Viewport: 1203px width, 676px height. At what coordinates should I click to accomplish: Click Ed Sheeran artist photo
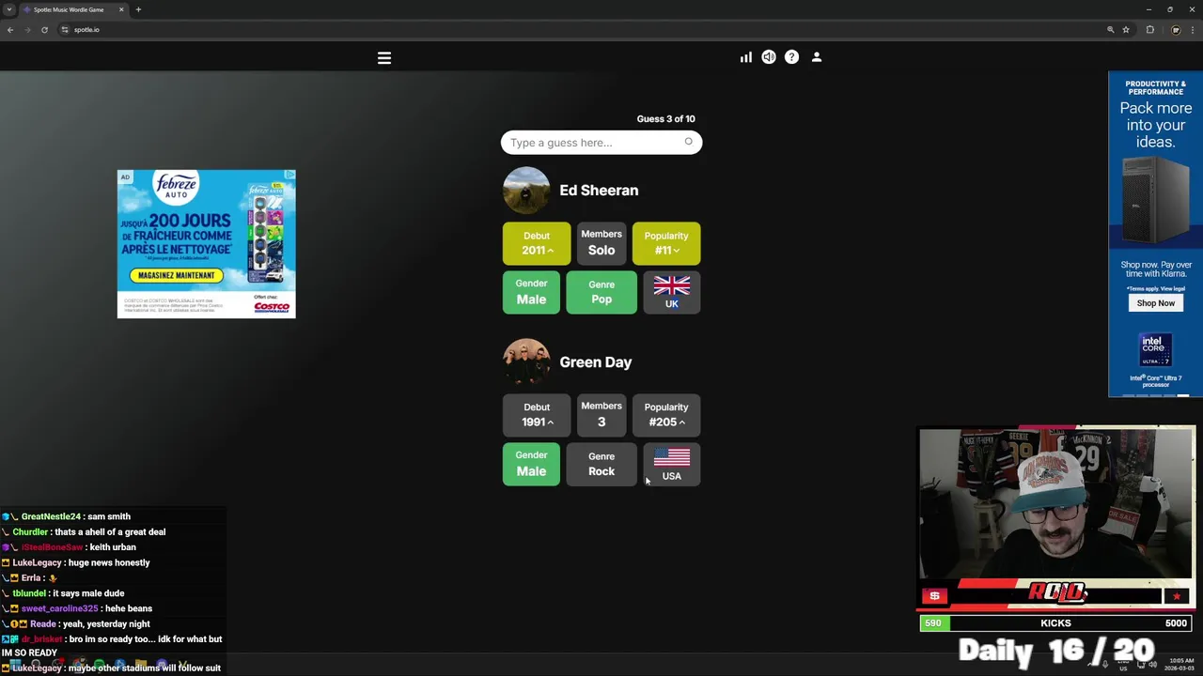[x=526, y=191]
